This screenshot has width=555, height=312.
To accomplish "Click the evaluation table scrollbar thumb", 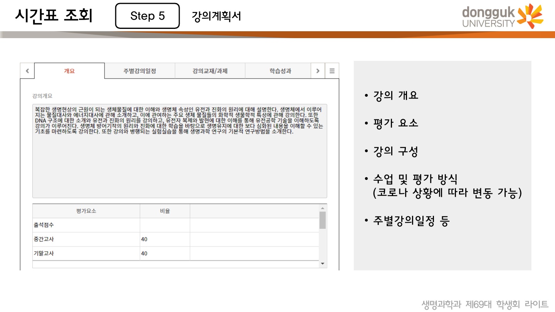I will (x=323, y=220).
